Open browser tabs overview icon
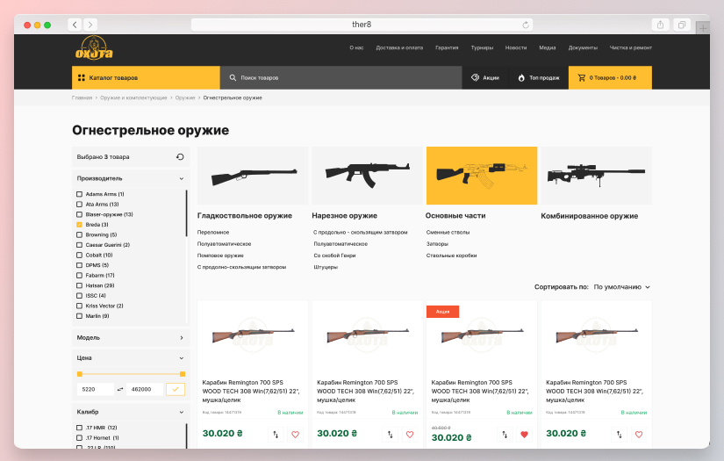The width and height of the screenshot is (724, 461). tap(682, 25)
